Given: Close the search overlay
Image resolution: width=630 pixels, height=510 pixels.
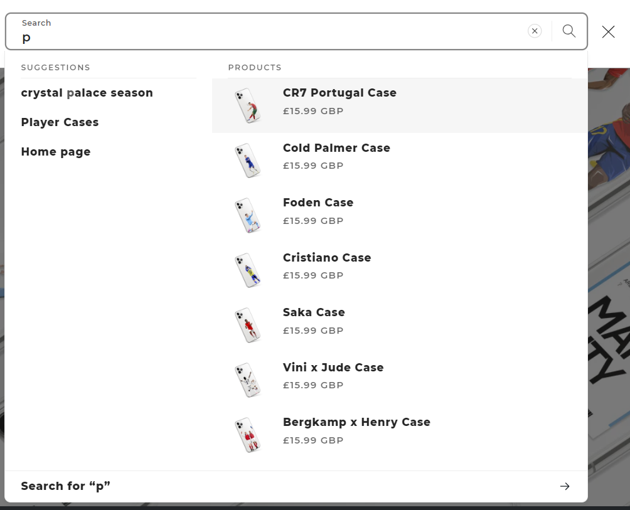Looking at the screenshot, I should click(x=608, y=32).
